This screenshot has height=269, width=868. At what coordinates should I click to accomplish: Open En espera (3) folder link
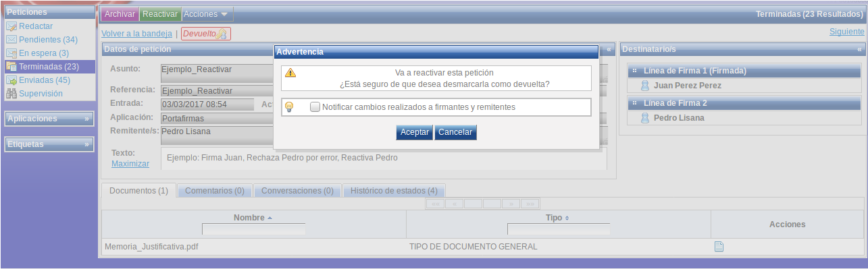click(x=44, y=53)
